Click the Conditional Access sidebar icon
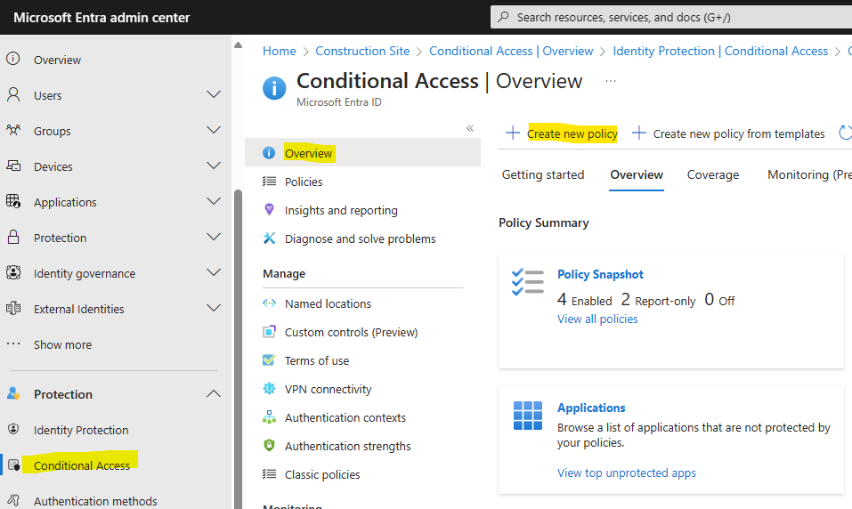This screenshot has height=509, width=852. tap(13, 465)
